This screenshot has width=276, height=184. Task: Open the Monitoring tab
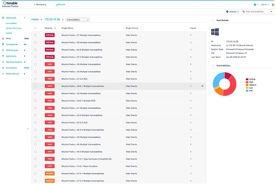(x=40, y=4)
